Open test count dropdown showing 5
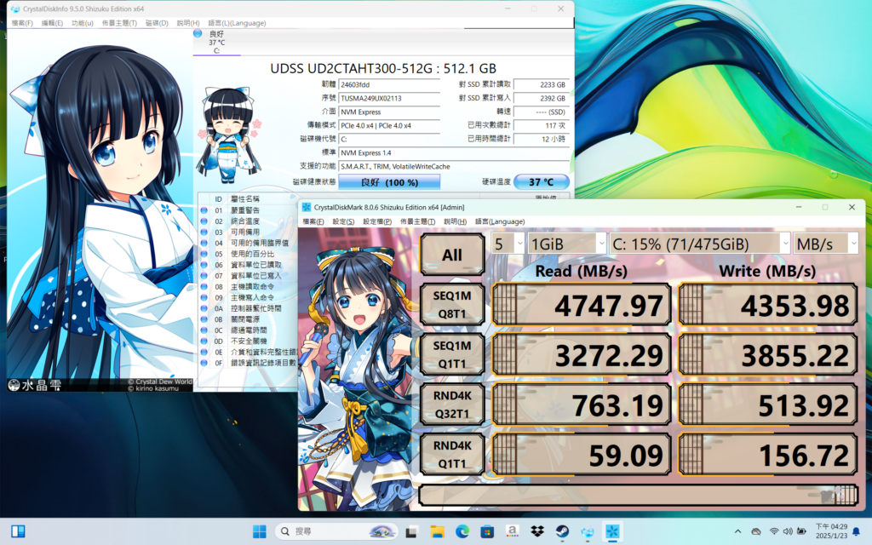The height and width of the screenshot is (545, 872). point(508,244)
